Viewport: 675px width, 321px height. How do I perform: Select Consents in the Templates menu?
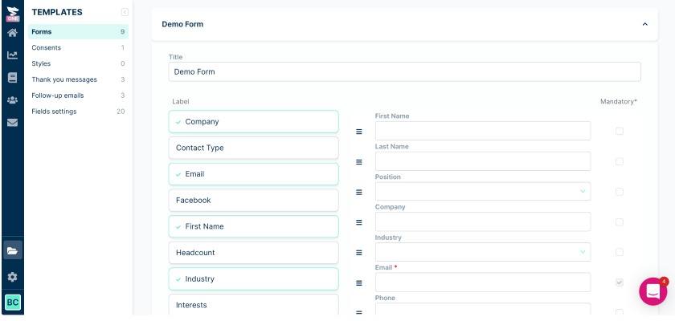47,48
